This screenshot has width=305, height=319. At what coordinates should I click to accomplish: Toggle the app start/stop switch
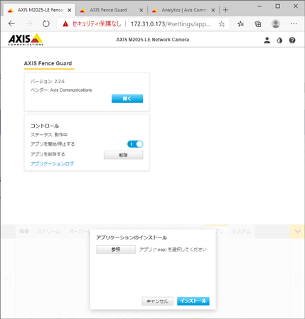135,144
